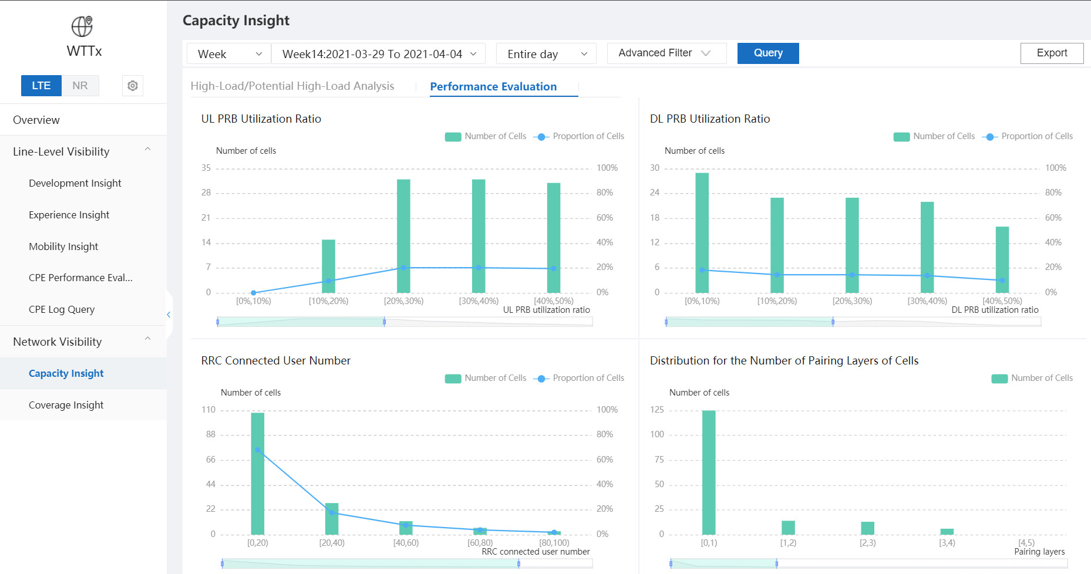Toggle Proportion of Cells legend in RRC chart
Screen dimensions: 1091x574
[x=579, y=378]
